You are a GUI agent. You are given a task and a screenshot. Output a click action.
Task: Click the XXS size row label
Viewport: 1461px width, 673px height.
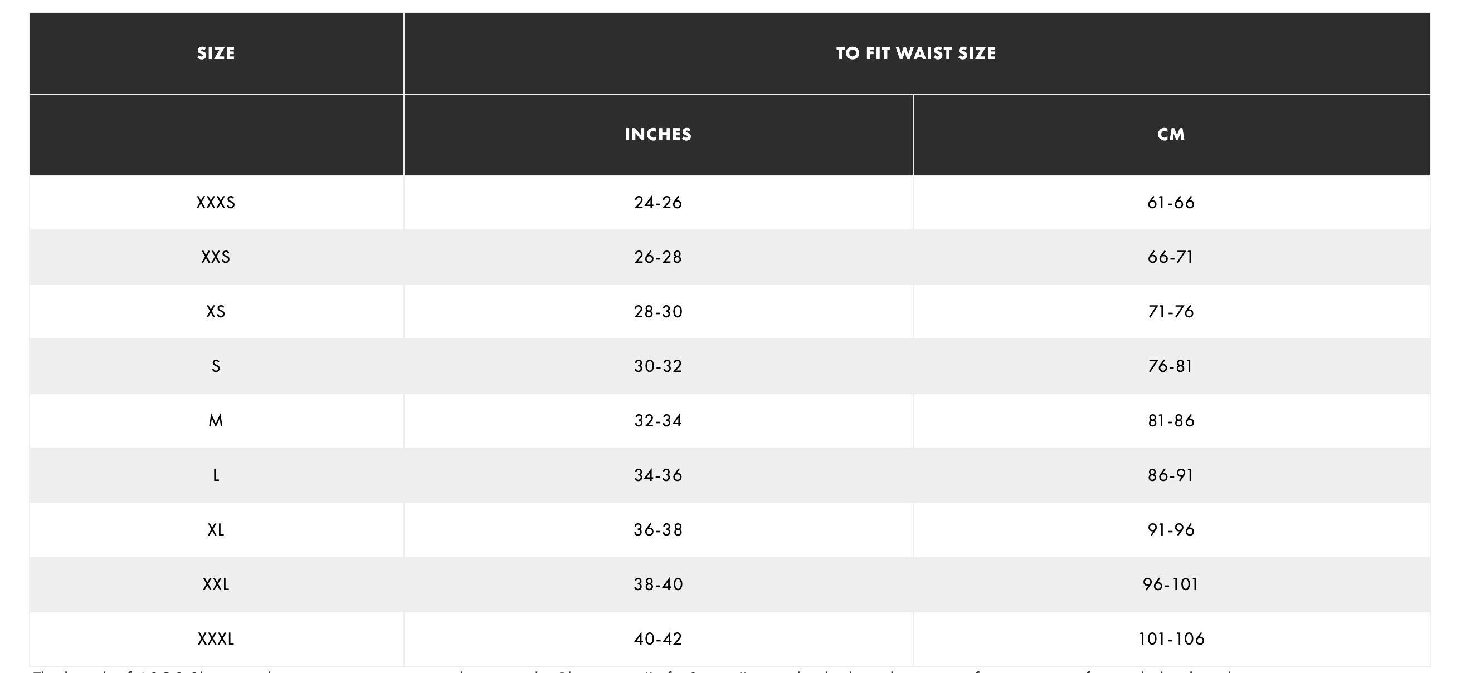216,257
